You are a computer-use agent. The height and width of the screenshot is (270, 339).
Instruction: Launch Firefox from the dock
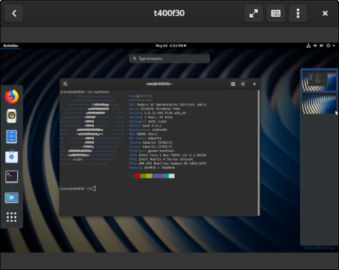(x=11, y=97)
